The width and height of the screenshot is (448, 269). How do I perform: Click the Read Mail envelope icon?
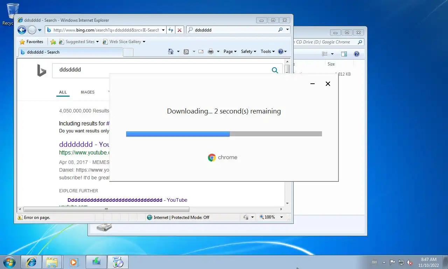pos(201,51)
